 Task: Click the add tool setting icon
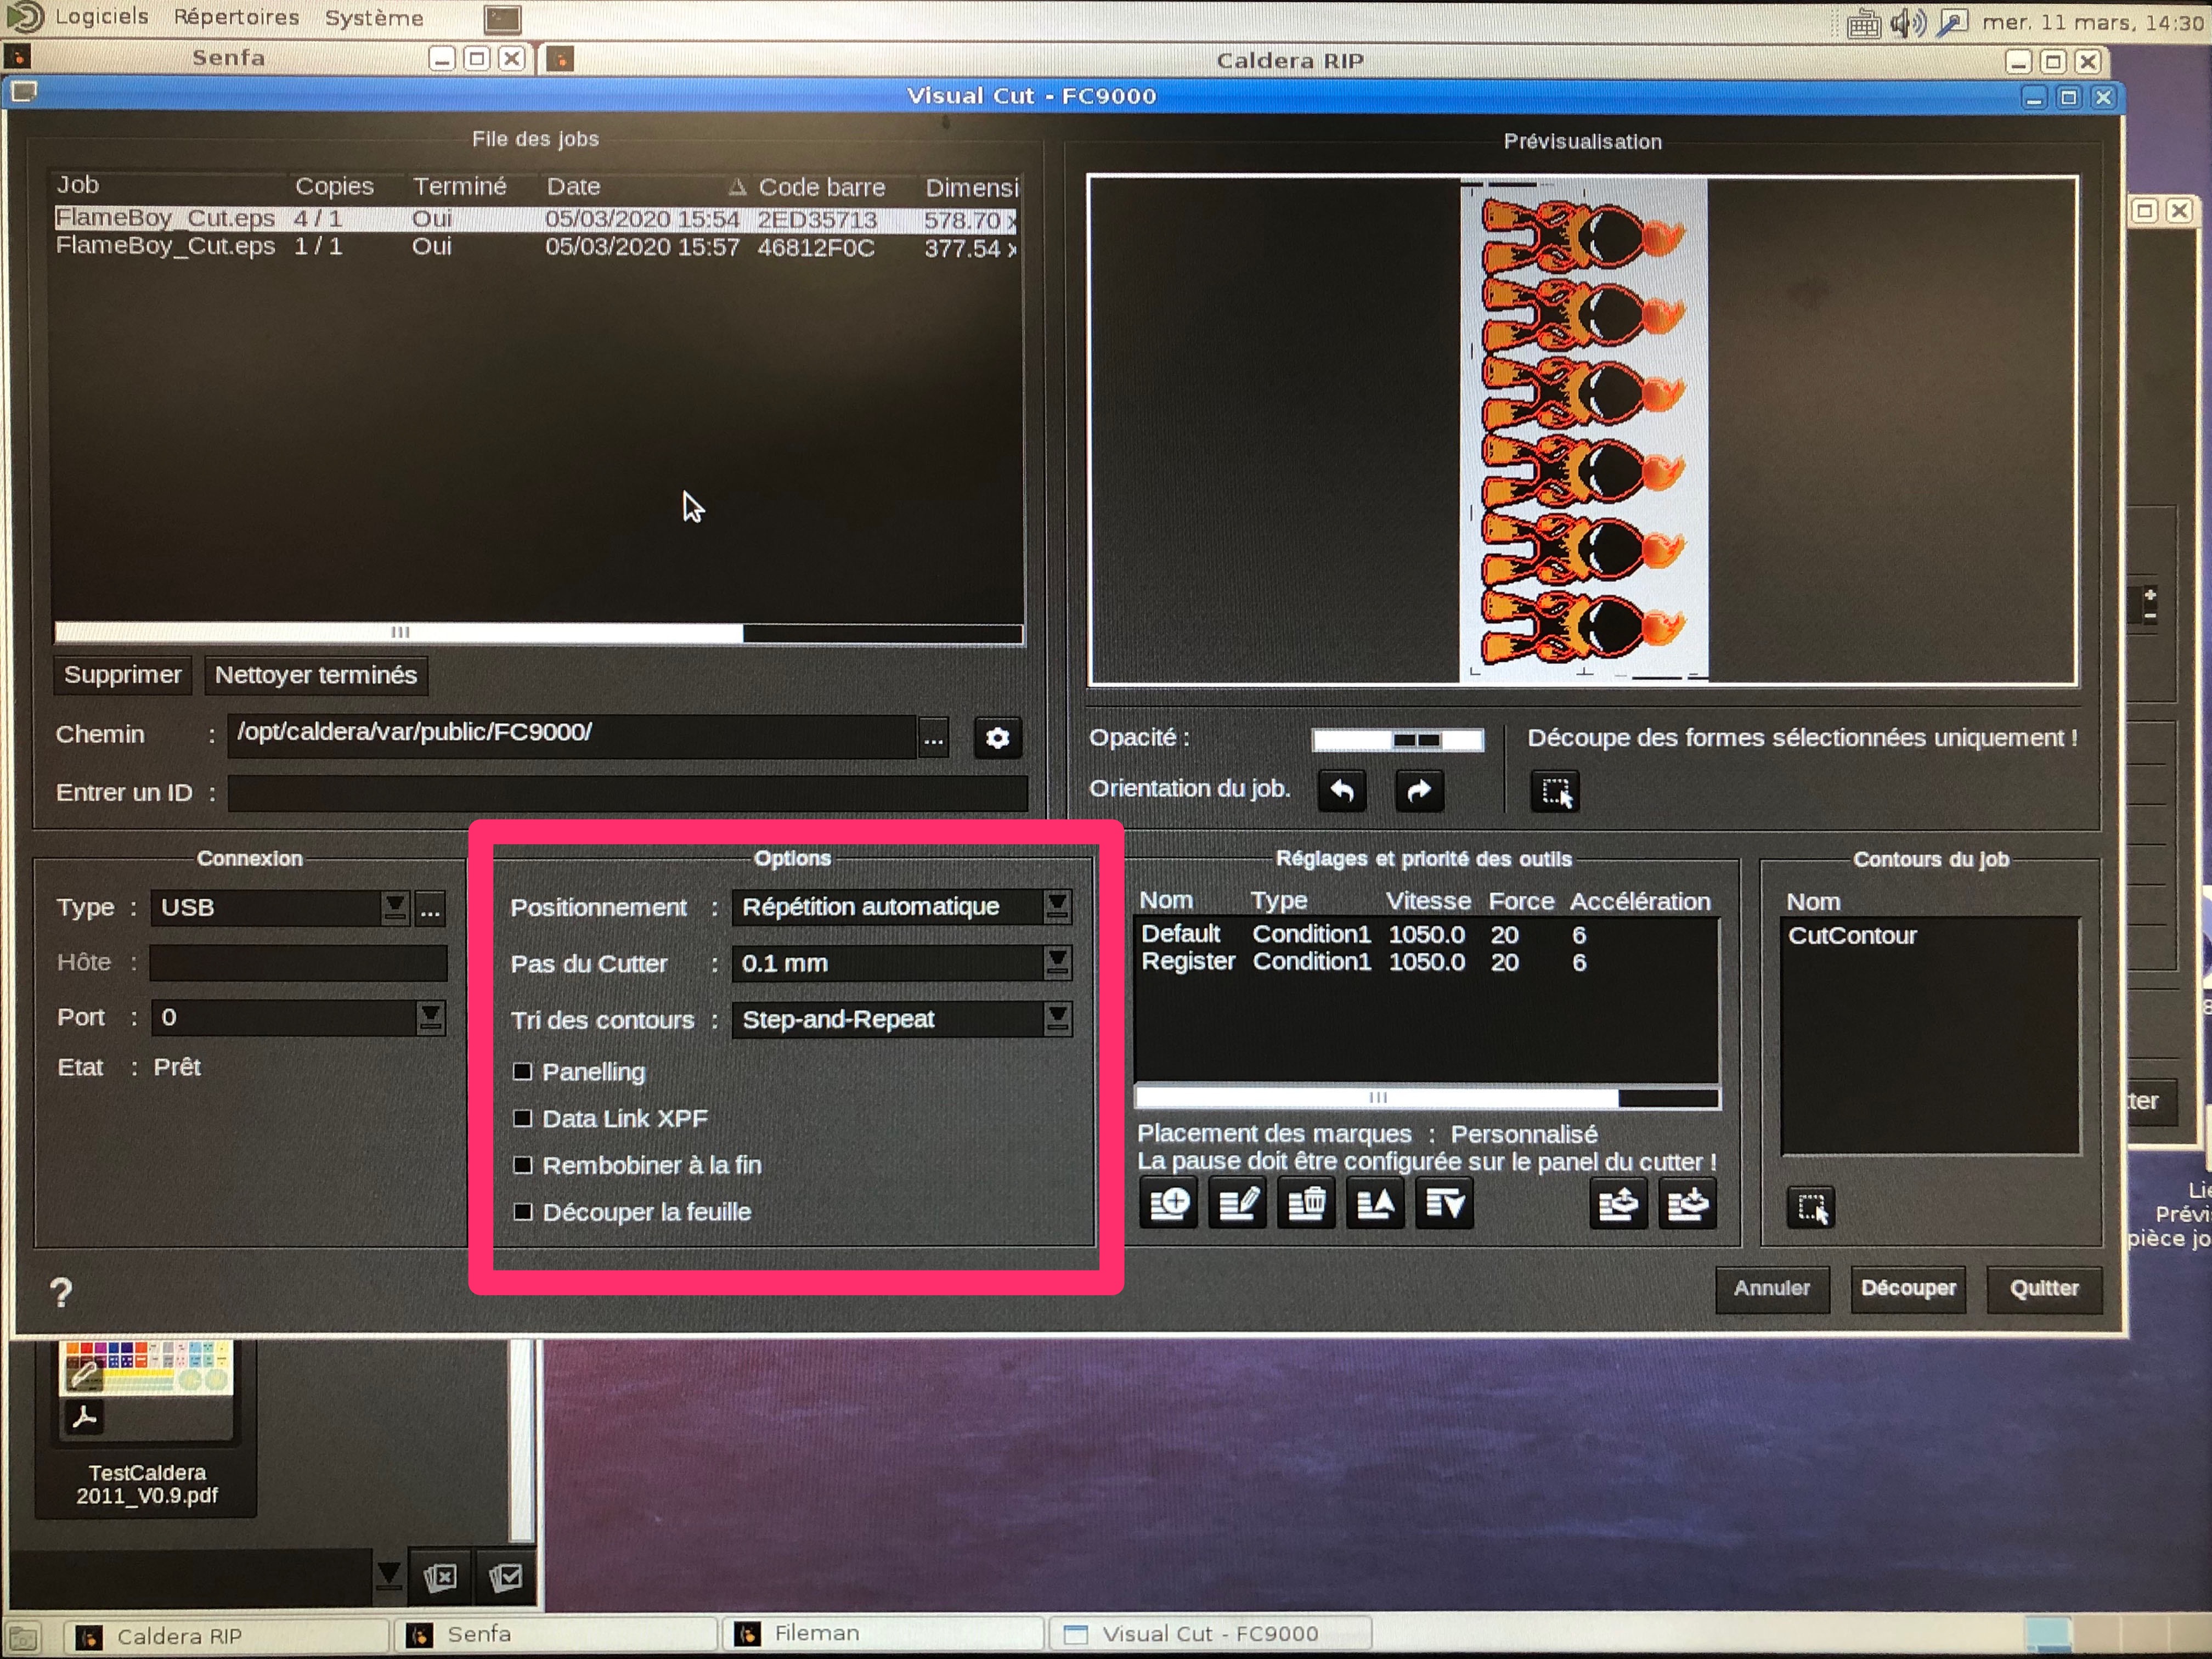(x=1168, y=1203)
